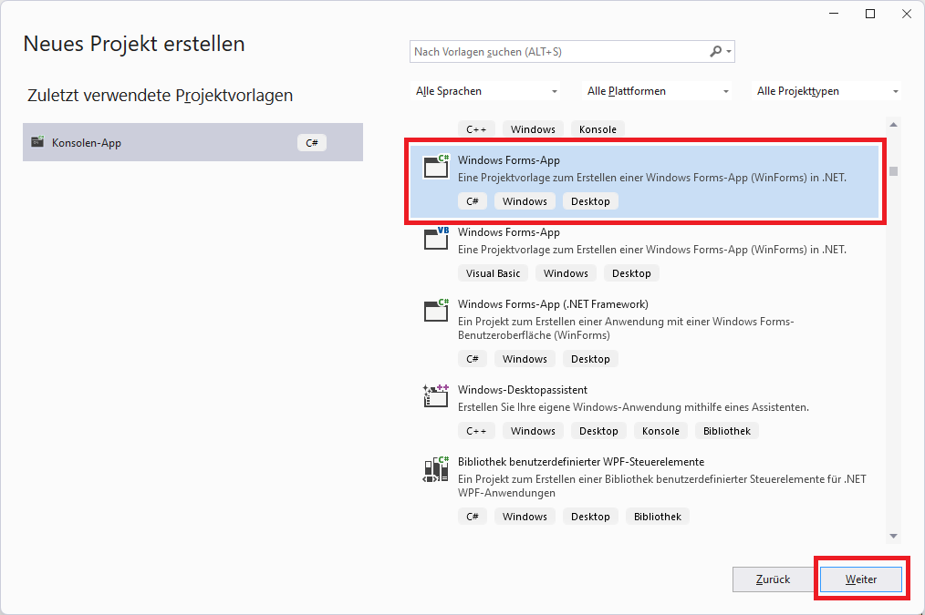Focus the Nach Vorlagen suchen field
The width and height of the screenshot is (925, 615).
point(559,52)
